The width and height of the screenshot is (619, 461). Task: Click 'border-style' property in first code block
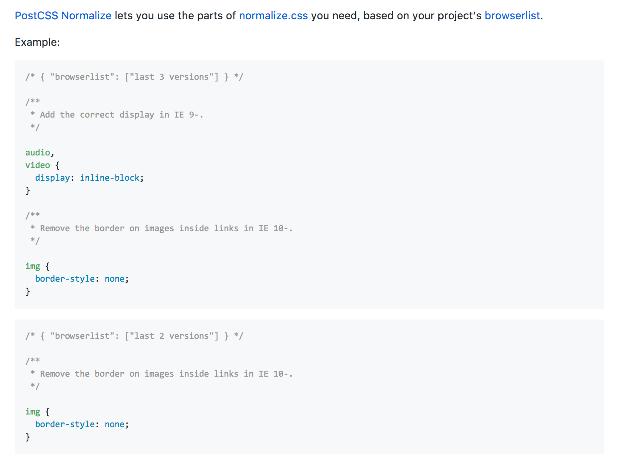(x=65, y=279)
